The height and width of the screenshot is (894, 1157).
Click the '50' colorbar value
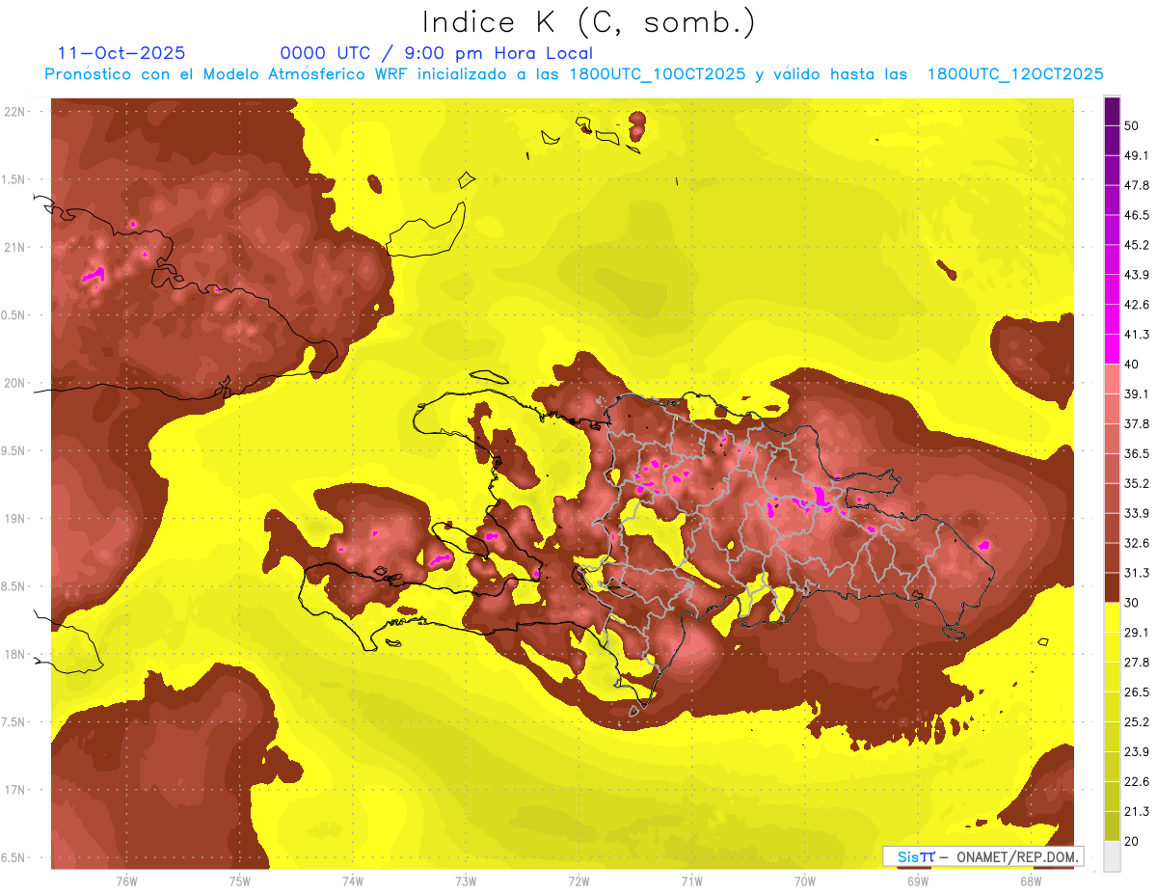(1133, 125)
